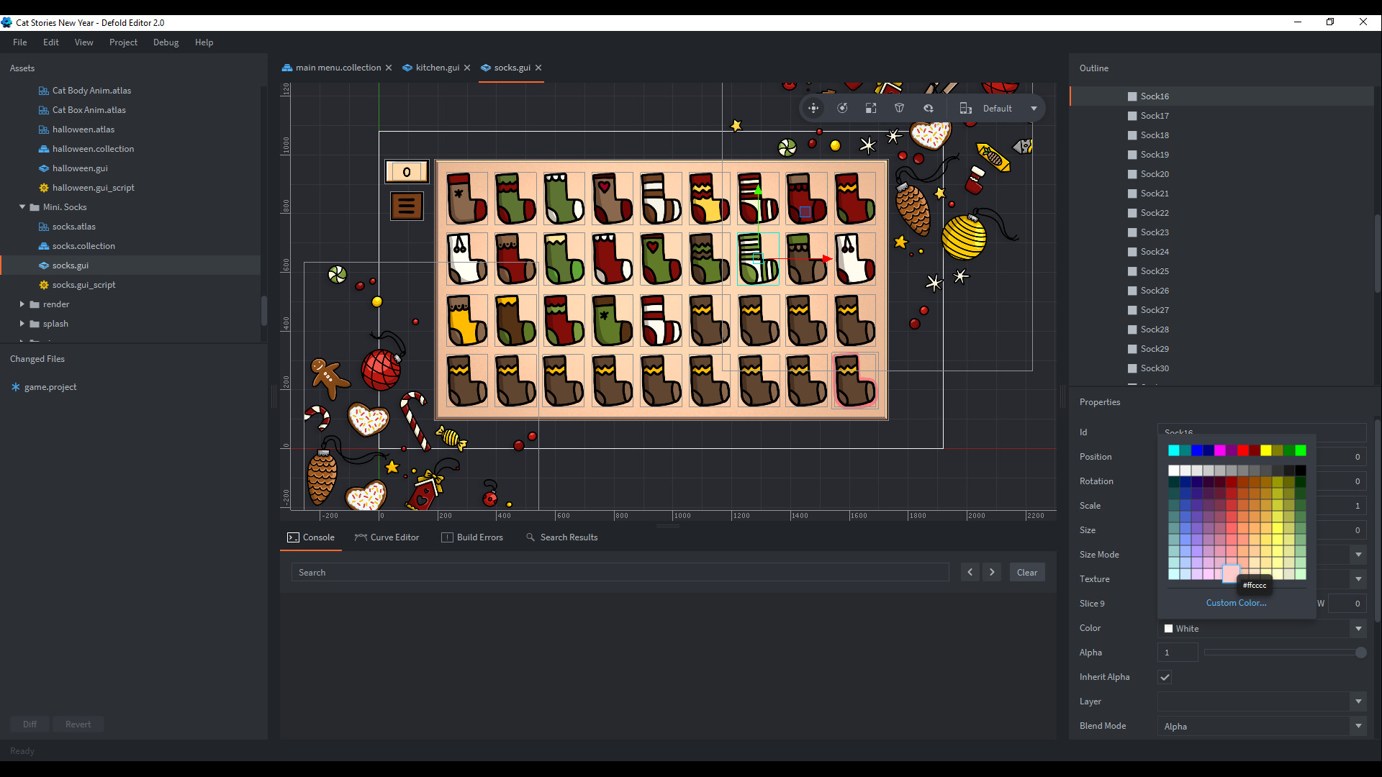This screenshot has height=777, width=1382.
Task: Open the simulated device resolution control
Action: coord(965,108)
